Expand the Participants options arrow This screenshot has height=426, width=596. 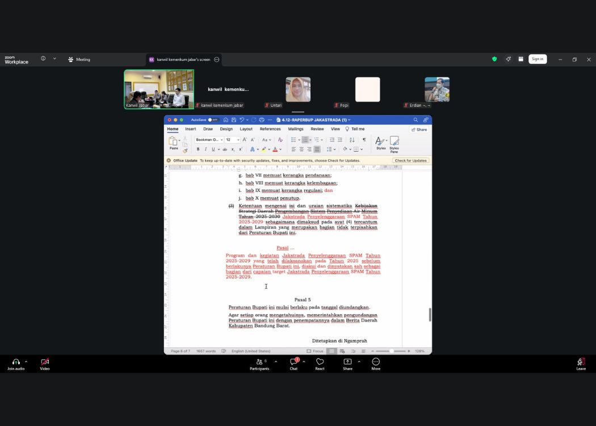tap(276, 362)
